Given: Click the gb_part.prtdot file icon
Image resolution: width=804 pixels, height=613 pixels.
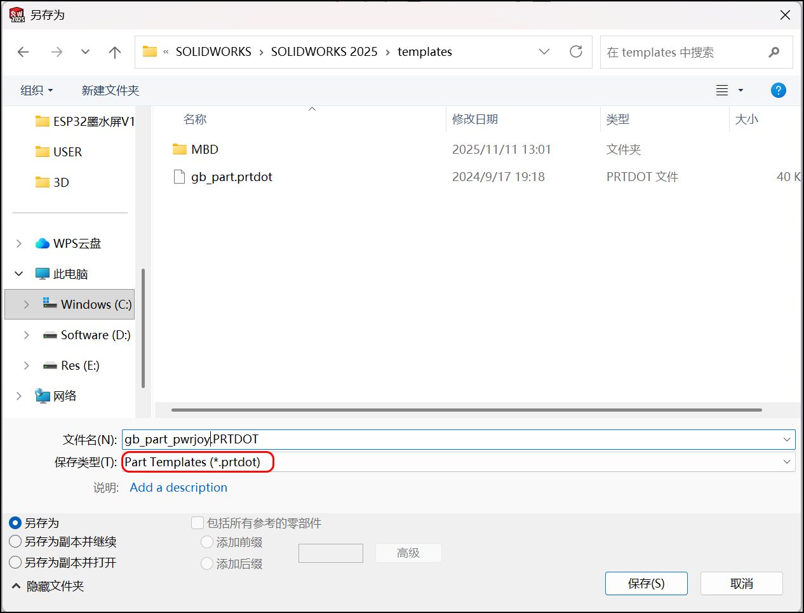Looking at the screenshot, I should pyautogui.click(x=179, y=177).
